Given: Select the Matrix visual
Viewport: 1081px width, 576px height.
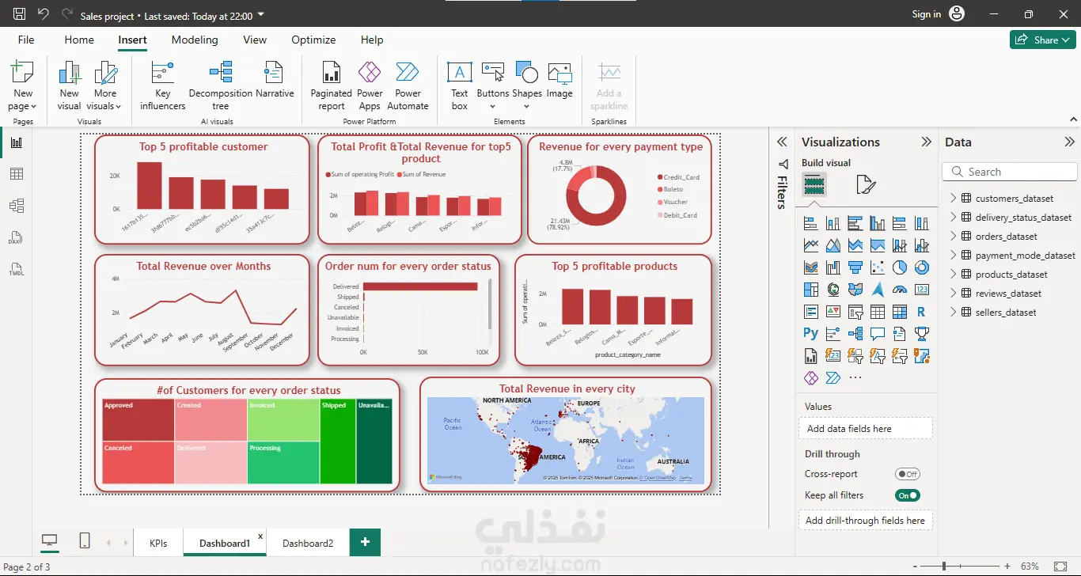Looking at the screenshot, I should pyautogui.click(x=899, y=312).
